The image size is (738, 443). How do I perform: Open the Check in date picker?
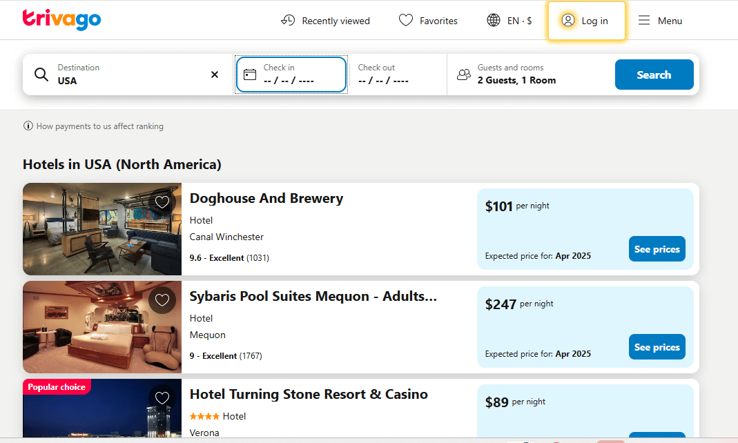point(291,75)
